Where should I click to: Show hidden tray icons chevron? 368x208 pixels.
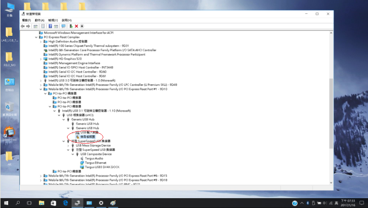302,204
